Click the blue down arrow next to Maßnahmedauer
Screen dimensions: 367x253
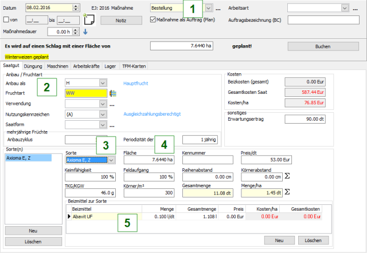[85, 31]
